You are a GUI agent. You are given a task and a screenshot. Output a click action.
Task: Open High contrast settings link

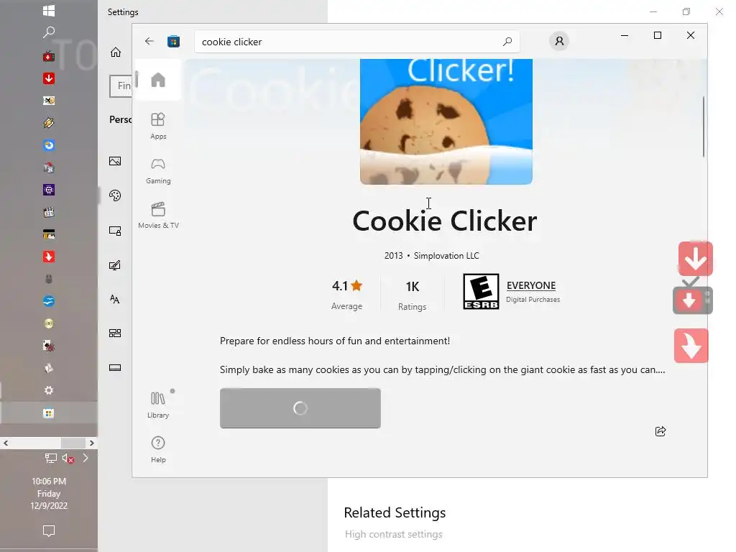tap(393, 534)
